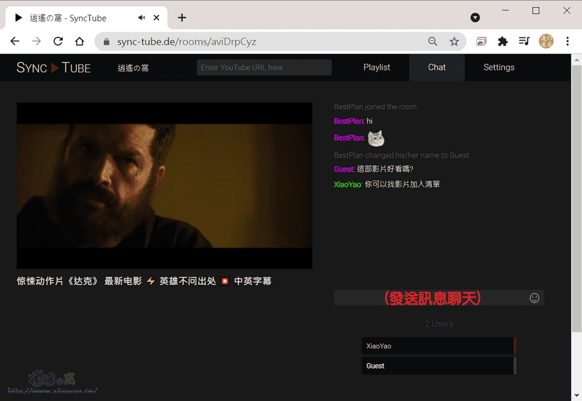Click the SyncTube logo
Viewport: 582px width, 401px height.
[x=53, y=67]
